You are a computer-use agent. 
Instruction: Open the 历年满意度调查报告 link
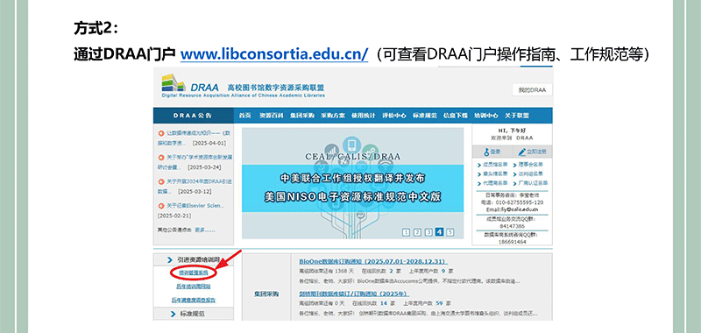click(x=193, y=300)
